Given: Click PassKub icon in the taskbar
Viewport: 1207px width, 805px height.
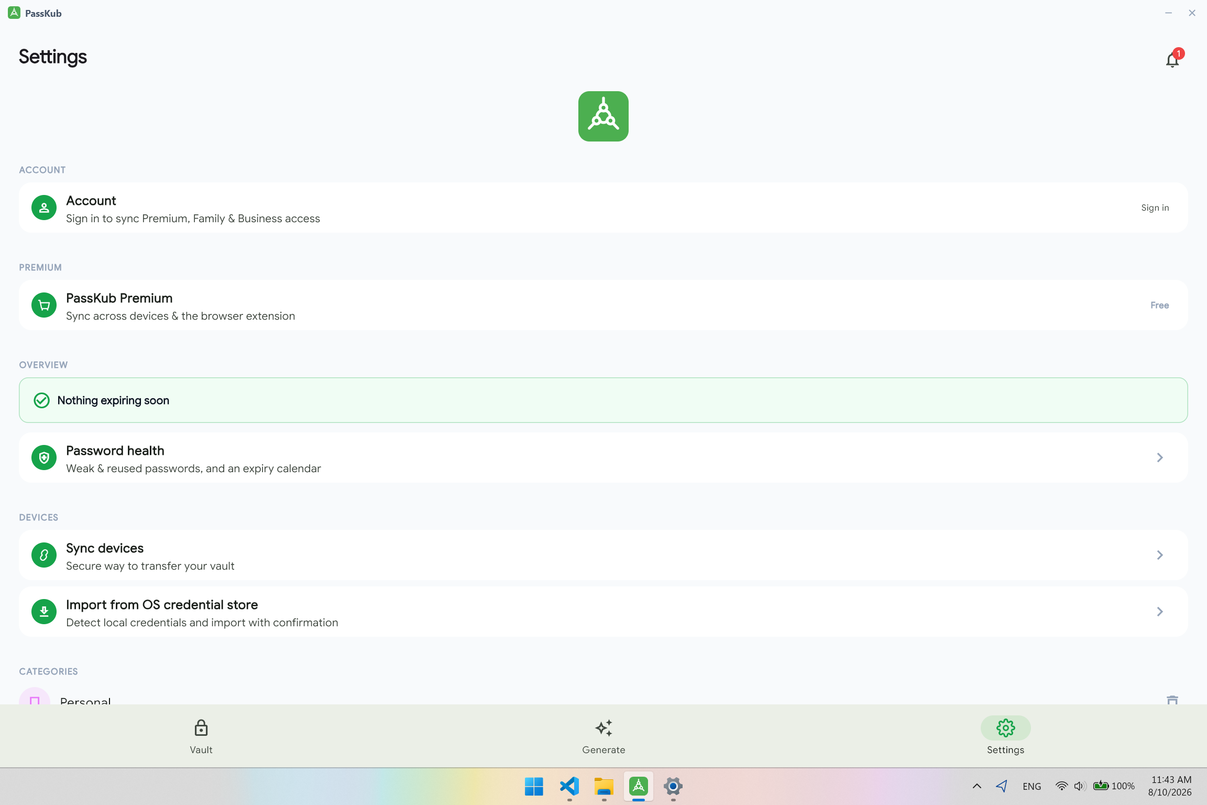Looking at the screenshot, I should tap(639, 786).
